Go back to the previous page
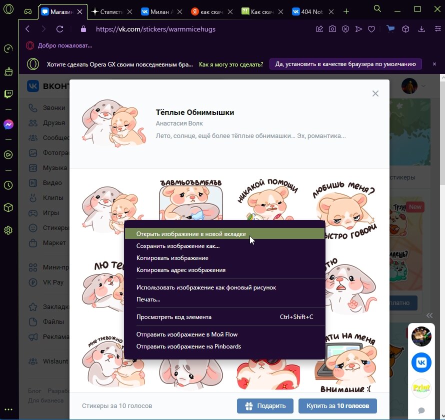 27,29
